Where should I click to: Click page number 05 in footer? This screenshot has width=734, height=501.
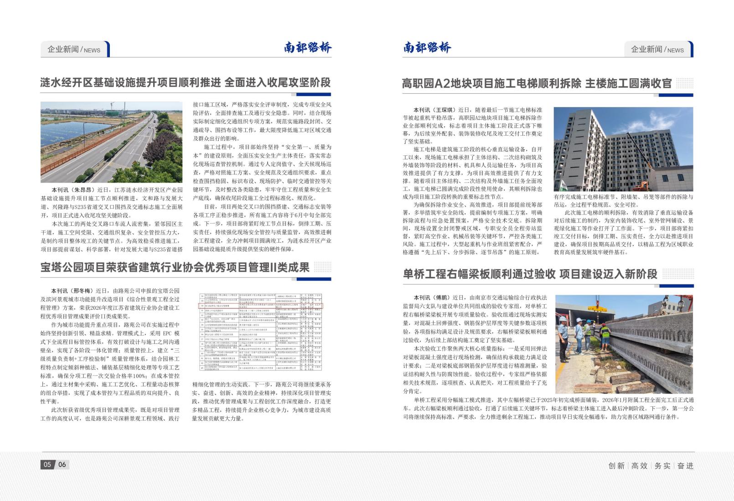[47, 465]
